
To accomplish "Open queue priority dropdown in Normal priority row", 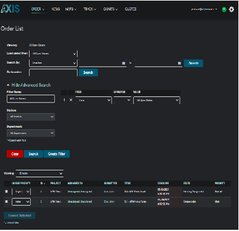I will (21, 191).
